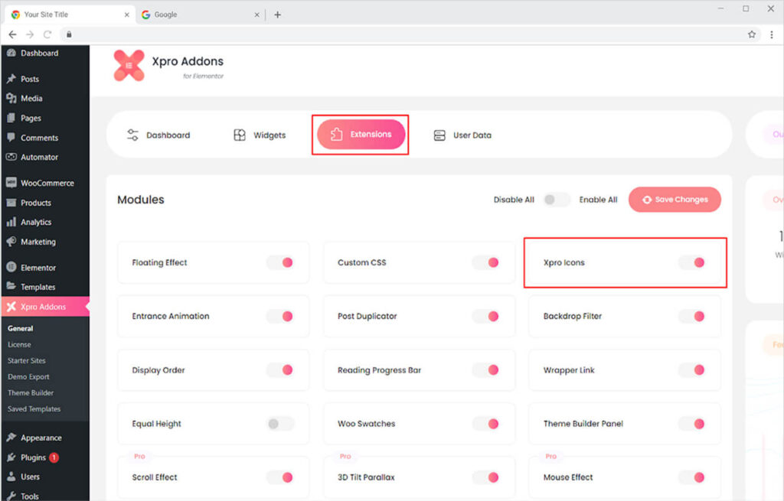
Task: Click the Plugins icon in sidebar
Action: (11, 457)
